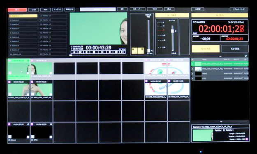Toggle the マスク mask button

tap(155, 9)
